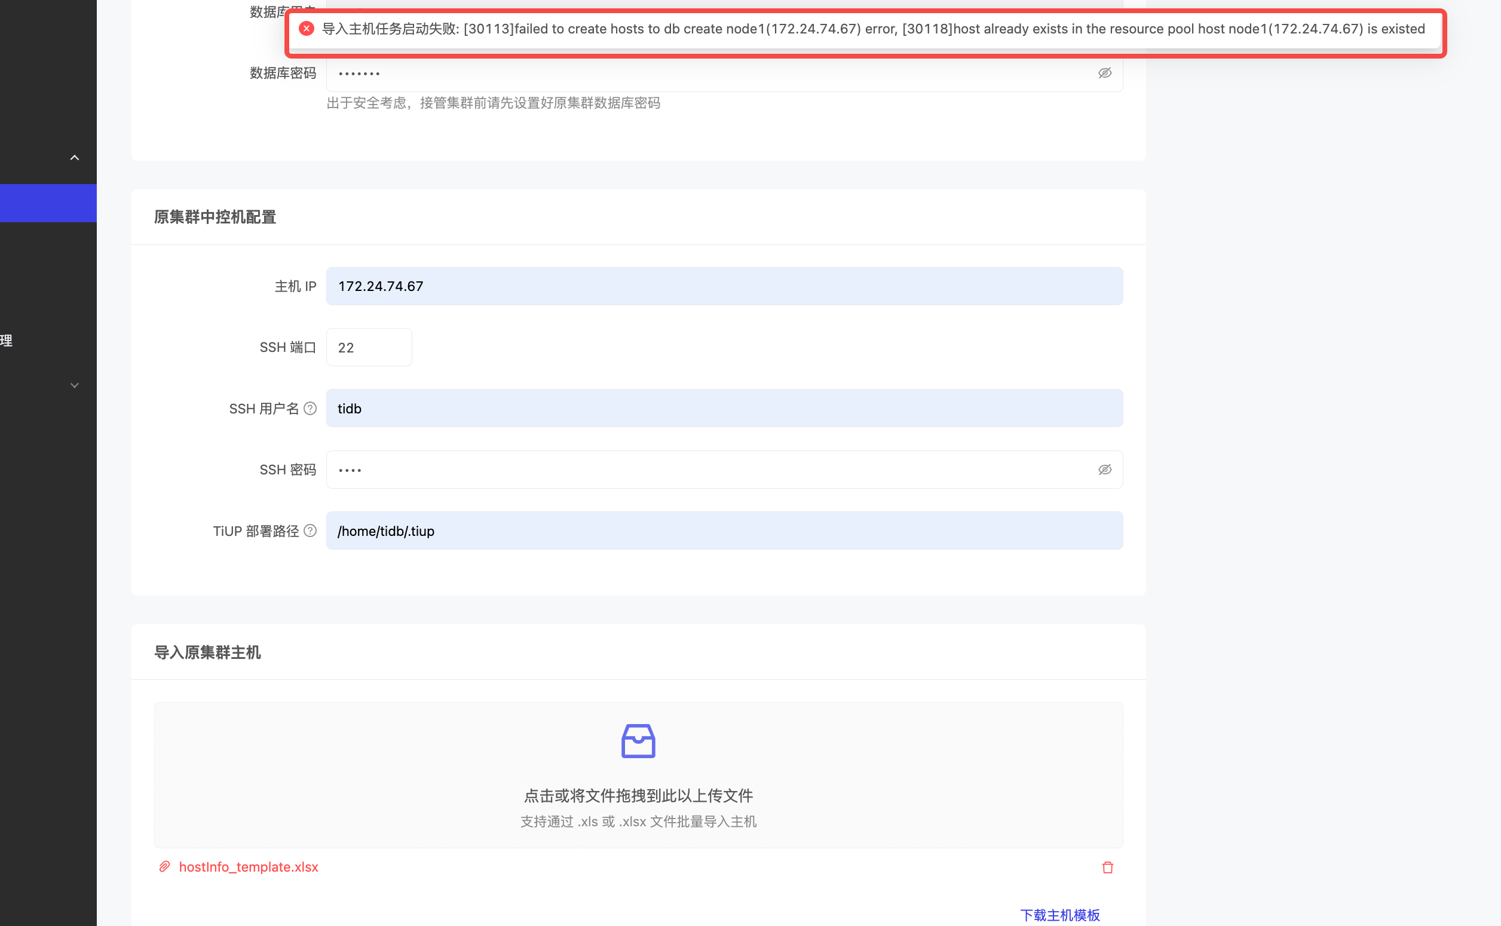Click the SSH username help question icon
This screenshot has width=1501, height=926.
(x=311, y=409)
